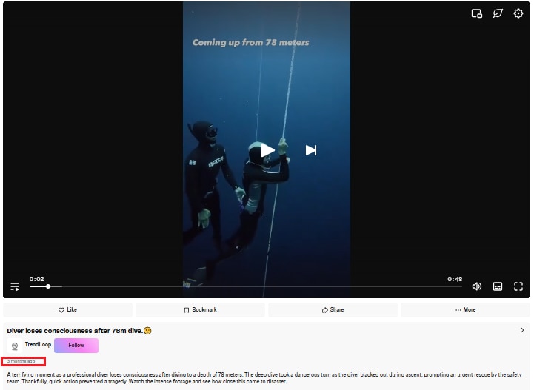
Task: Mute the video volume
Action: (477, 286)
